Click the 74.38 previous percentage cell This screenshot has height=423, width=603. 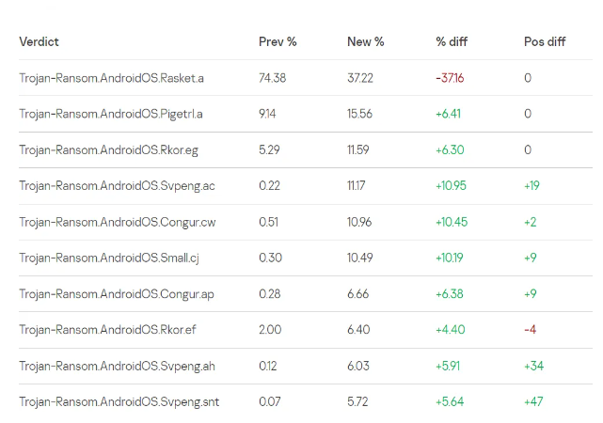pyautogui.click(x=272, y=78)
